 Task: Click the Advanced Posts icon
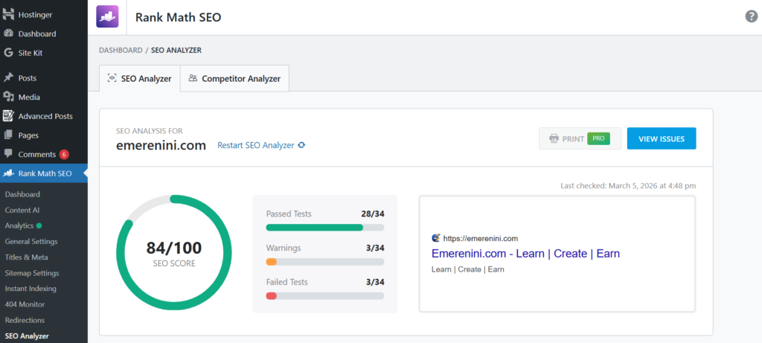(7, 116)
